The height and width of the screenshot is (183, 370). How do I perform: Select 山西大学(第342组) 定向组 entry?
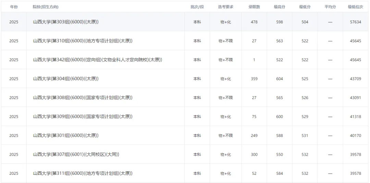click(97, 60)
